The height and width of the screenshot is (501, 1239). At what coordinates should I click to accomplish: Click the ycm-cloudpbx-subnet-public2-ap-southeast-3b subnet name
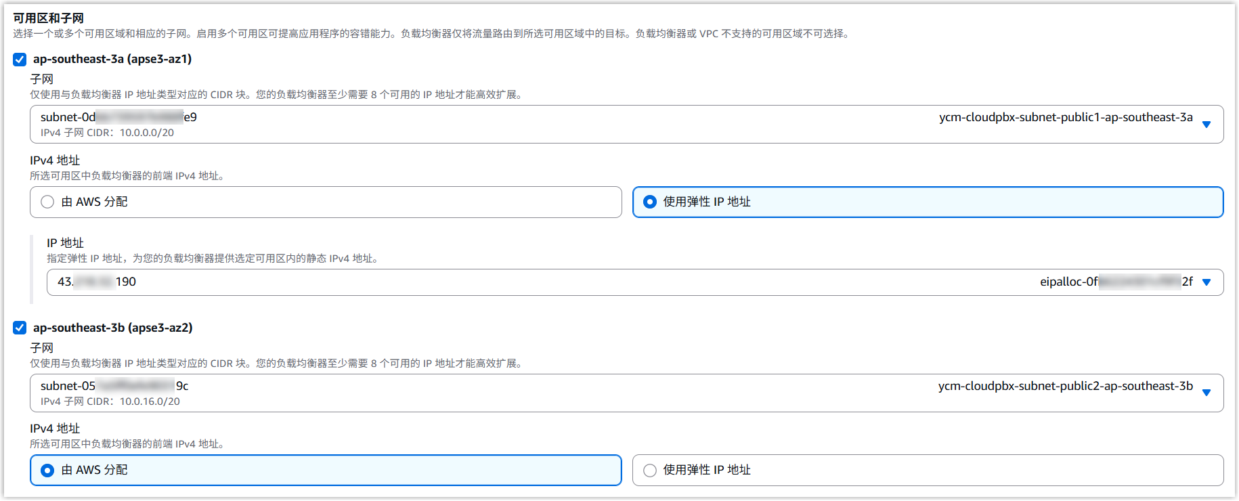click(x=1065, y=387)
